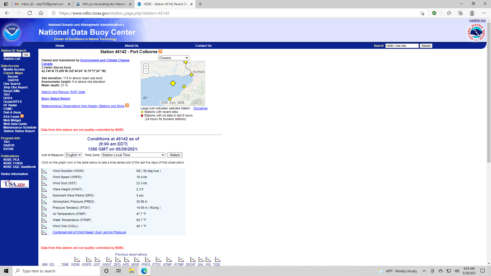491x276 pixels.
Task: Click the large selected station map marker
Action: [x=173, y=83]
